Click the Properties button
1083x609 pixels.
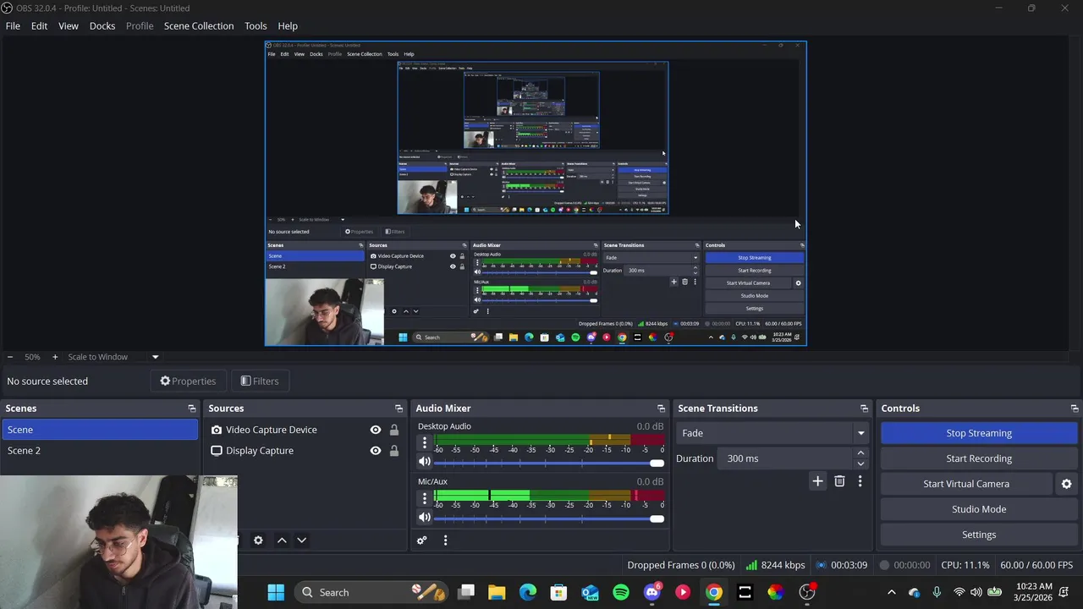(x=188, y=381)
